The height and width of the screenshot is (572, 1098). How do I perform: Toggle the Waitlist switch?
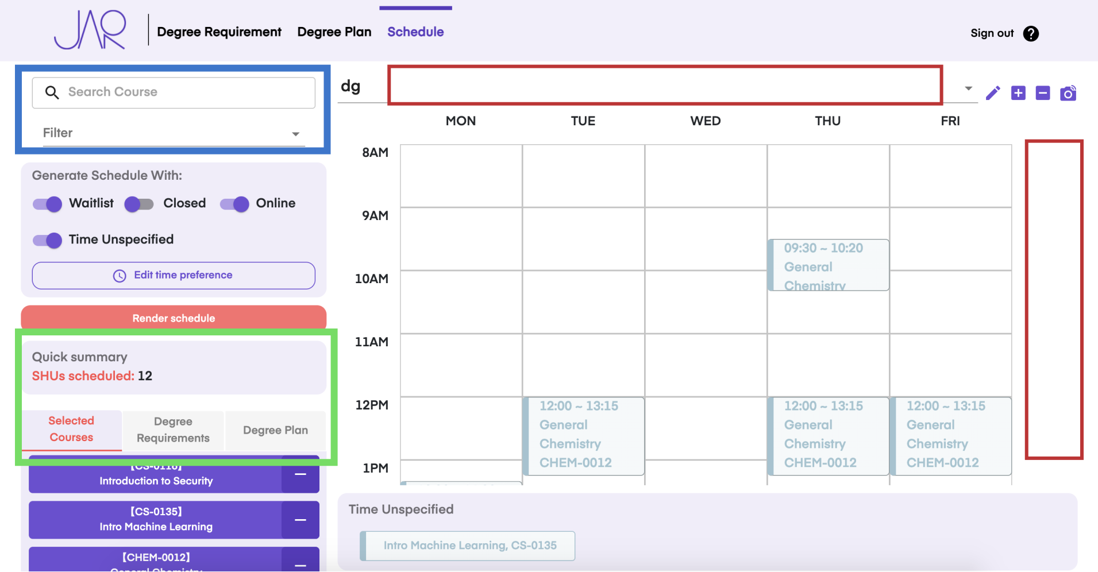(48, 204)
